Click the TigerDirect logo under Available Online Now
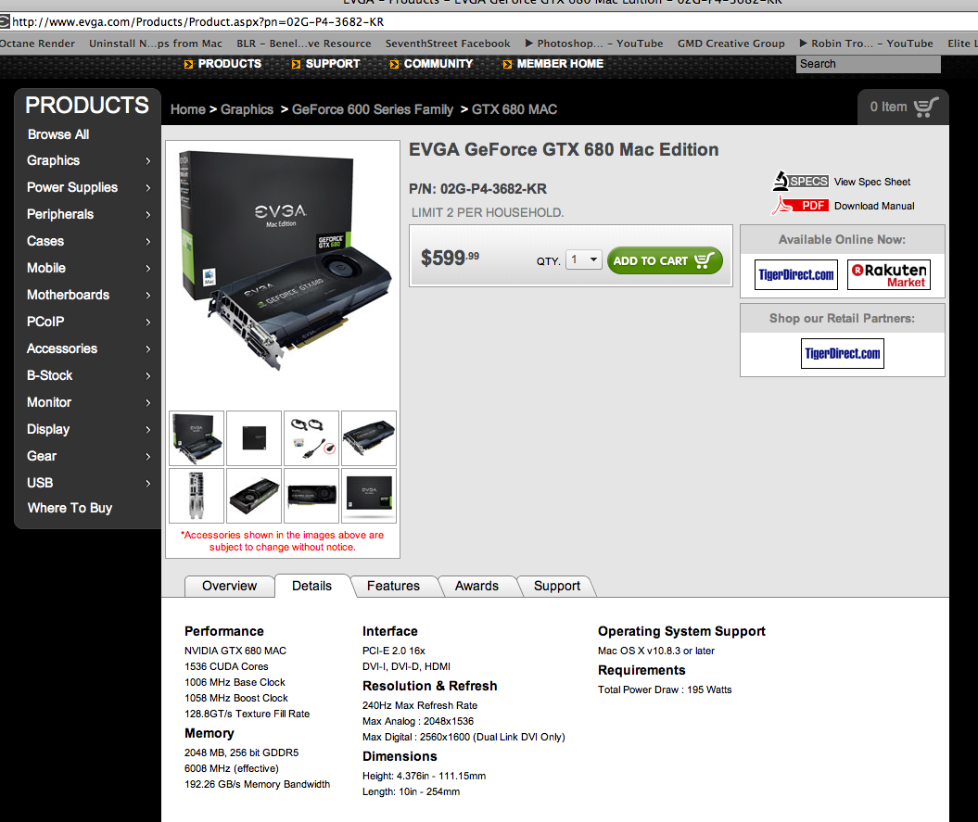 click(796, 275)
